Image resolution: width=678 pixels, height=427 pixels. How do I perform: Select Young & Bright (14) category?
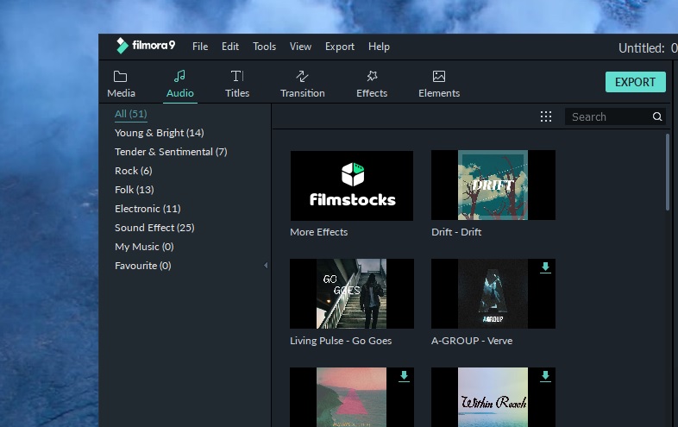coord(159,133)
